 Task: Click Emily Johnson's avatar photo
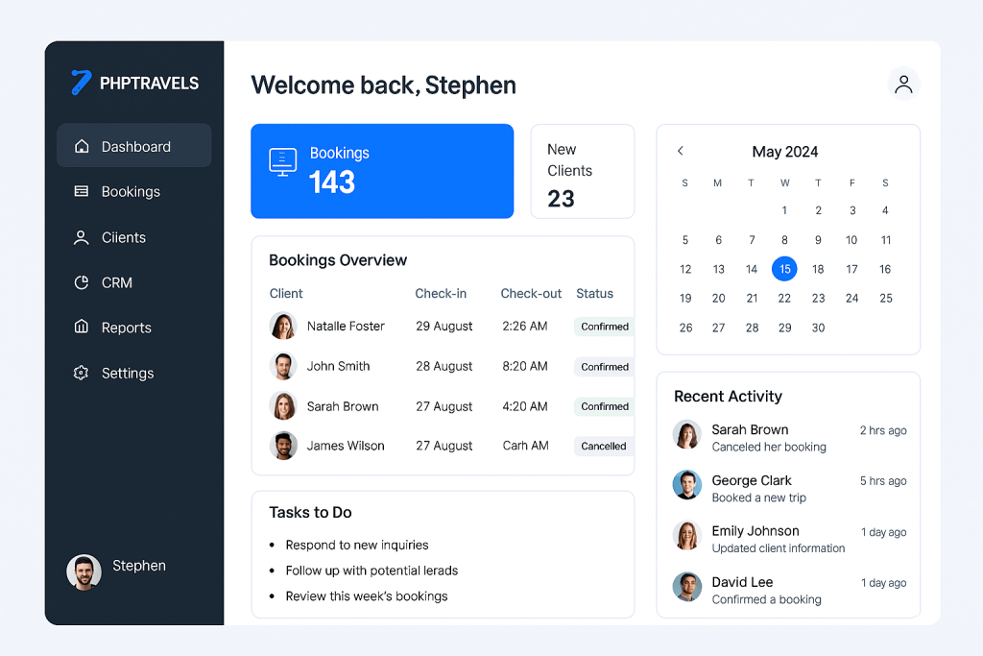687,536
